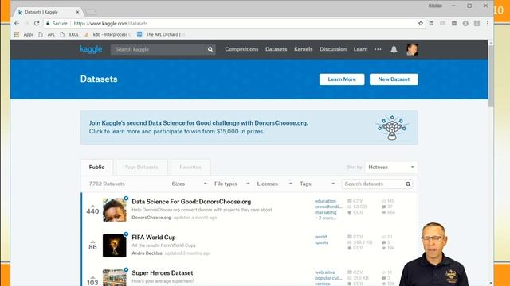This screenshot has height=286, width=510.
Task: Click the web sites tag
Action: [x=324, y=272]
